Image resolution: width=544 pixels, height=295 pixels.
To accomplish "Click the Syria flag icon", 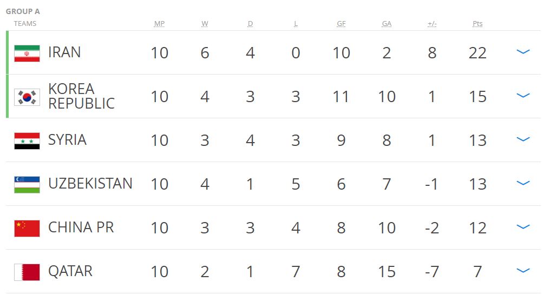I will tap(27, 140).
